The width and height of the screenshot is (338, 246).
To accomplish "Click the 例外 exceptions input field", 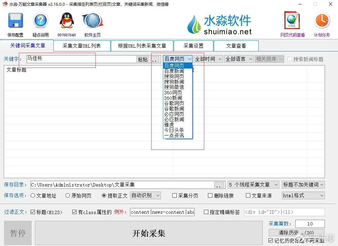I will click(162, 212).
